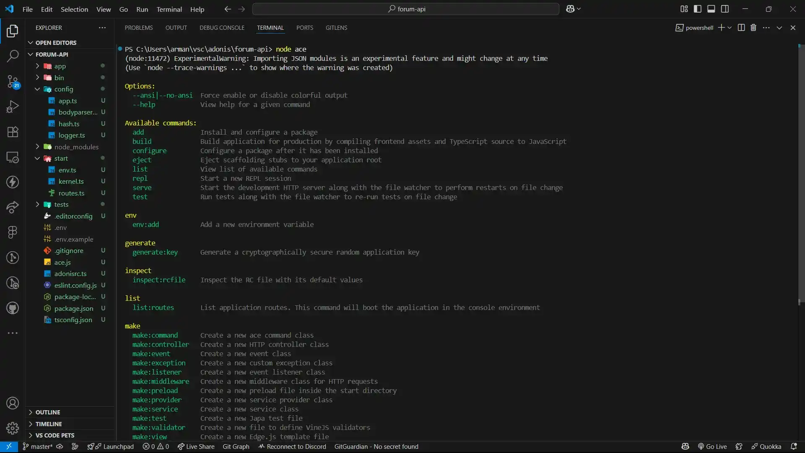Open Customize Layout icon in title bar
The height and width of the screenshot is (453, 805).
(684, 9)
